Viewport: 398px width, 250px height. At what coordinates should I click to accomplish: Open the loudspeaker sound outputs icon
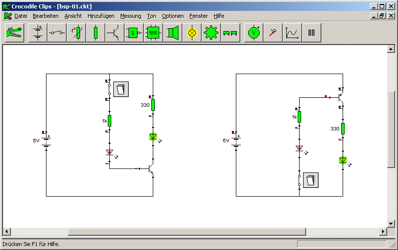173,33
